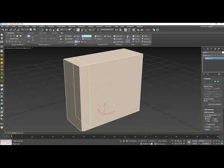Open the Material Editor icon
Viewport: 224px width, 168px height.
tap(133, 30)
